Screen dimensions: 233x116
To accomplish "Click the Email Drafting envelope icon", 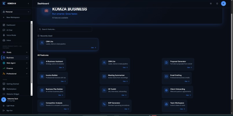I will [167, 77].
